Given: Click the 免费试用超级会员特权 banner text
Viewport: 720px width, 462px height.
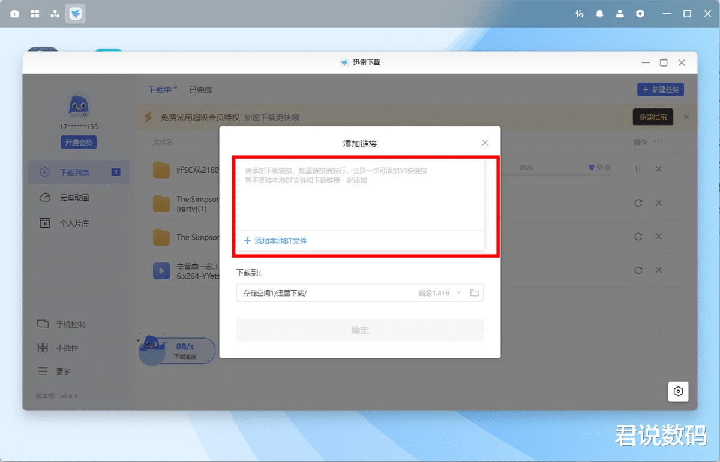Looking at the screenshot, I should pos(200,117).
